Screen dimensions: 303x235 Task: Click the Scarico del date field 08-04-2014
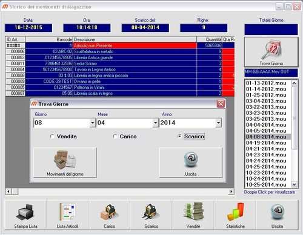(145, 28)
